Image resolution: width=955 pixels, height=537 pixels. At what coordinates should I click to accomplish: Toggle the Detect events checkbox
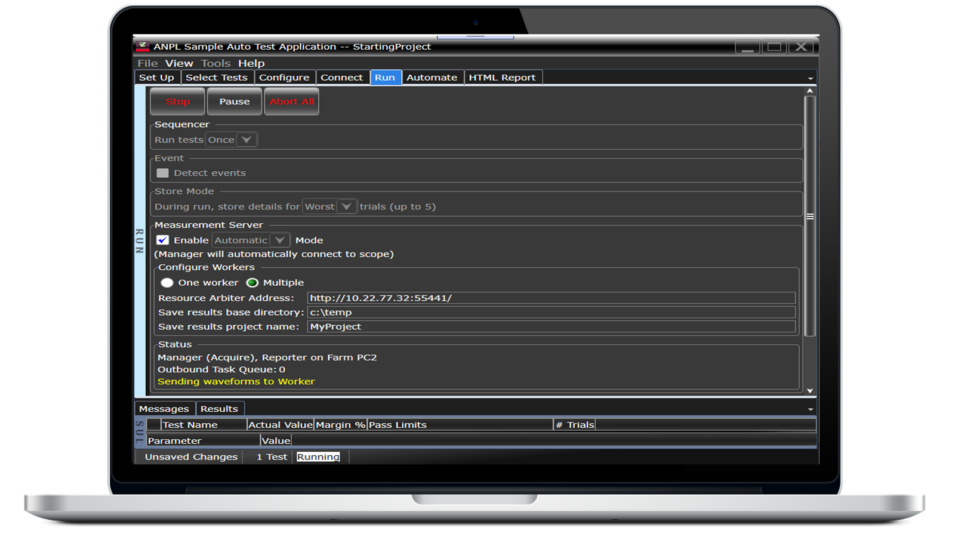click(162, 173)
